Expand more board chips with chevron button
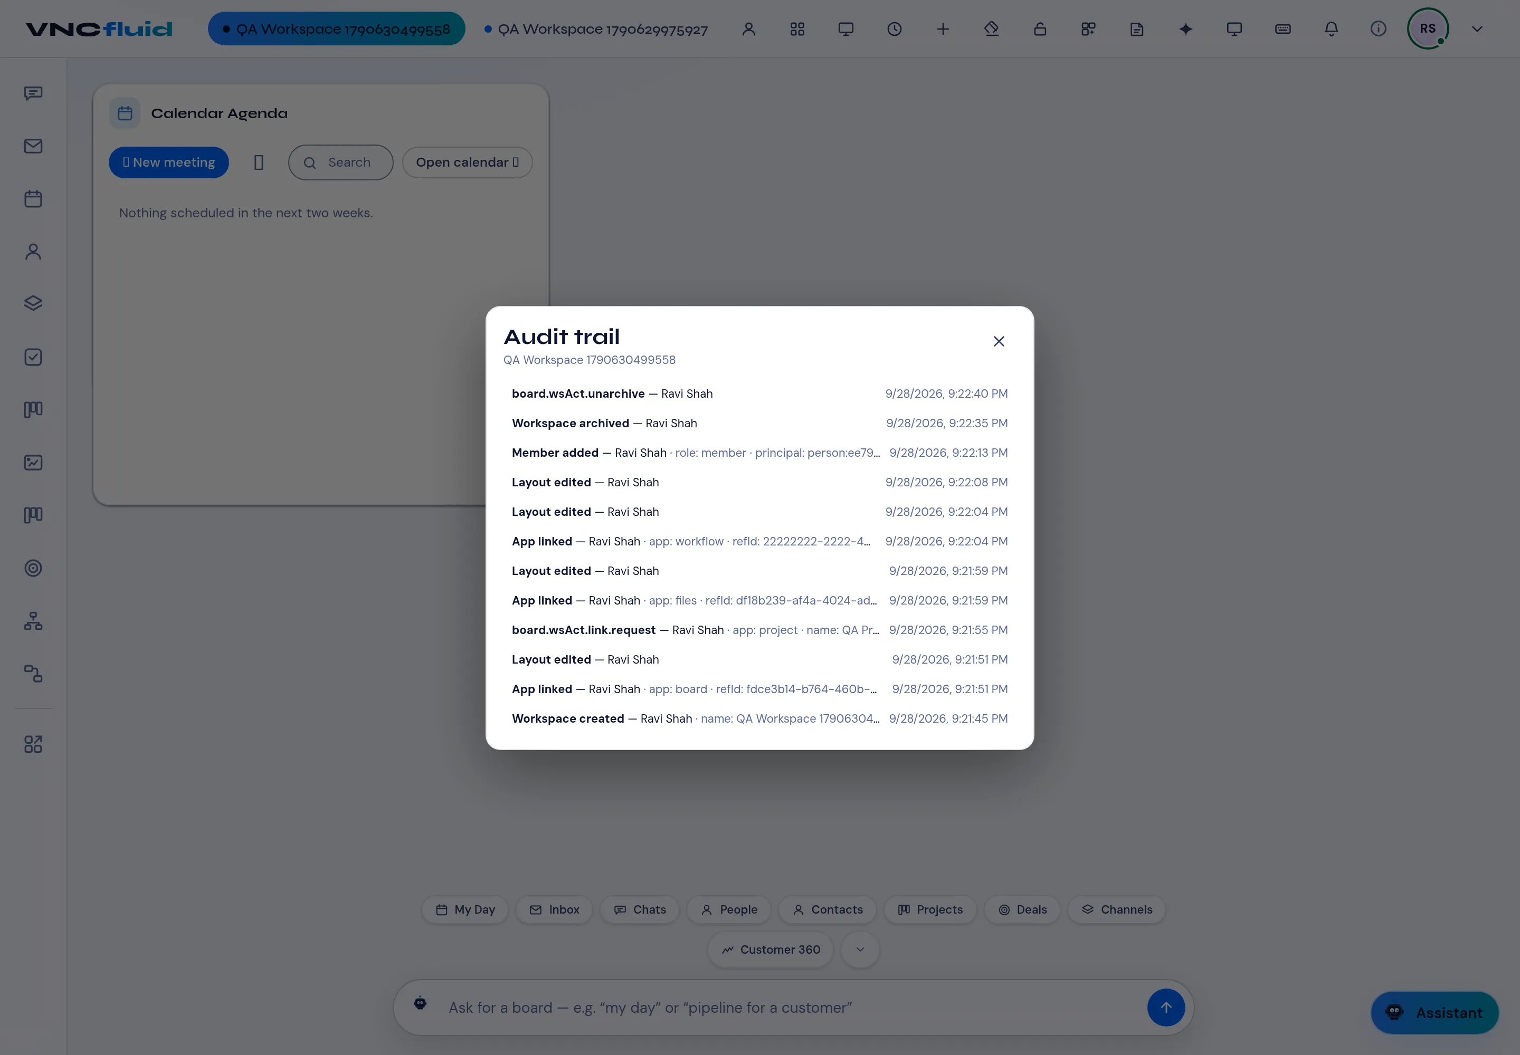1520x1055 pixels. (860, 949)
